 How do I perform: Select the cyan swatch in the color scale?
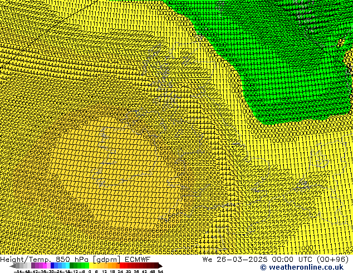tap(67, 265)
